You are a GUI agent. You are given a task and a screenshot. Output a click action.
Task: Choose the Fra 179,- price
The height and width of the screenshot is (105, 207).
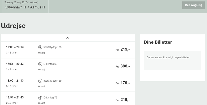(123, 83)
